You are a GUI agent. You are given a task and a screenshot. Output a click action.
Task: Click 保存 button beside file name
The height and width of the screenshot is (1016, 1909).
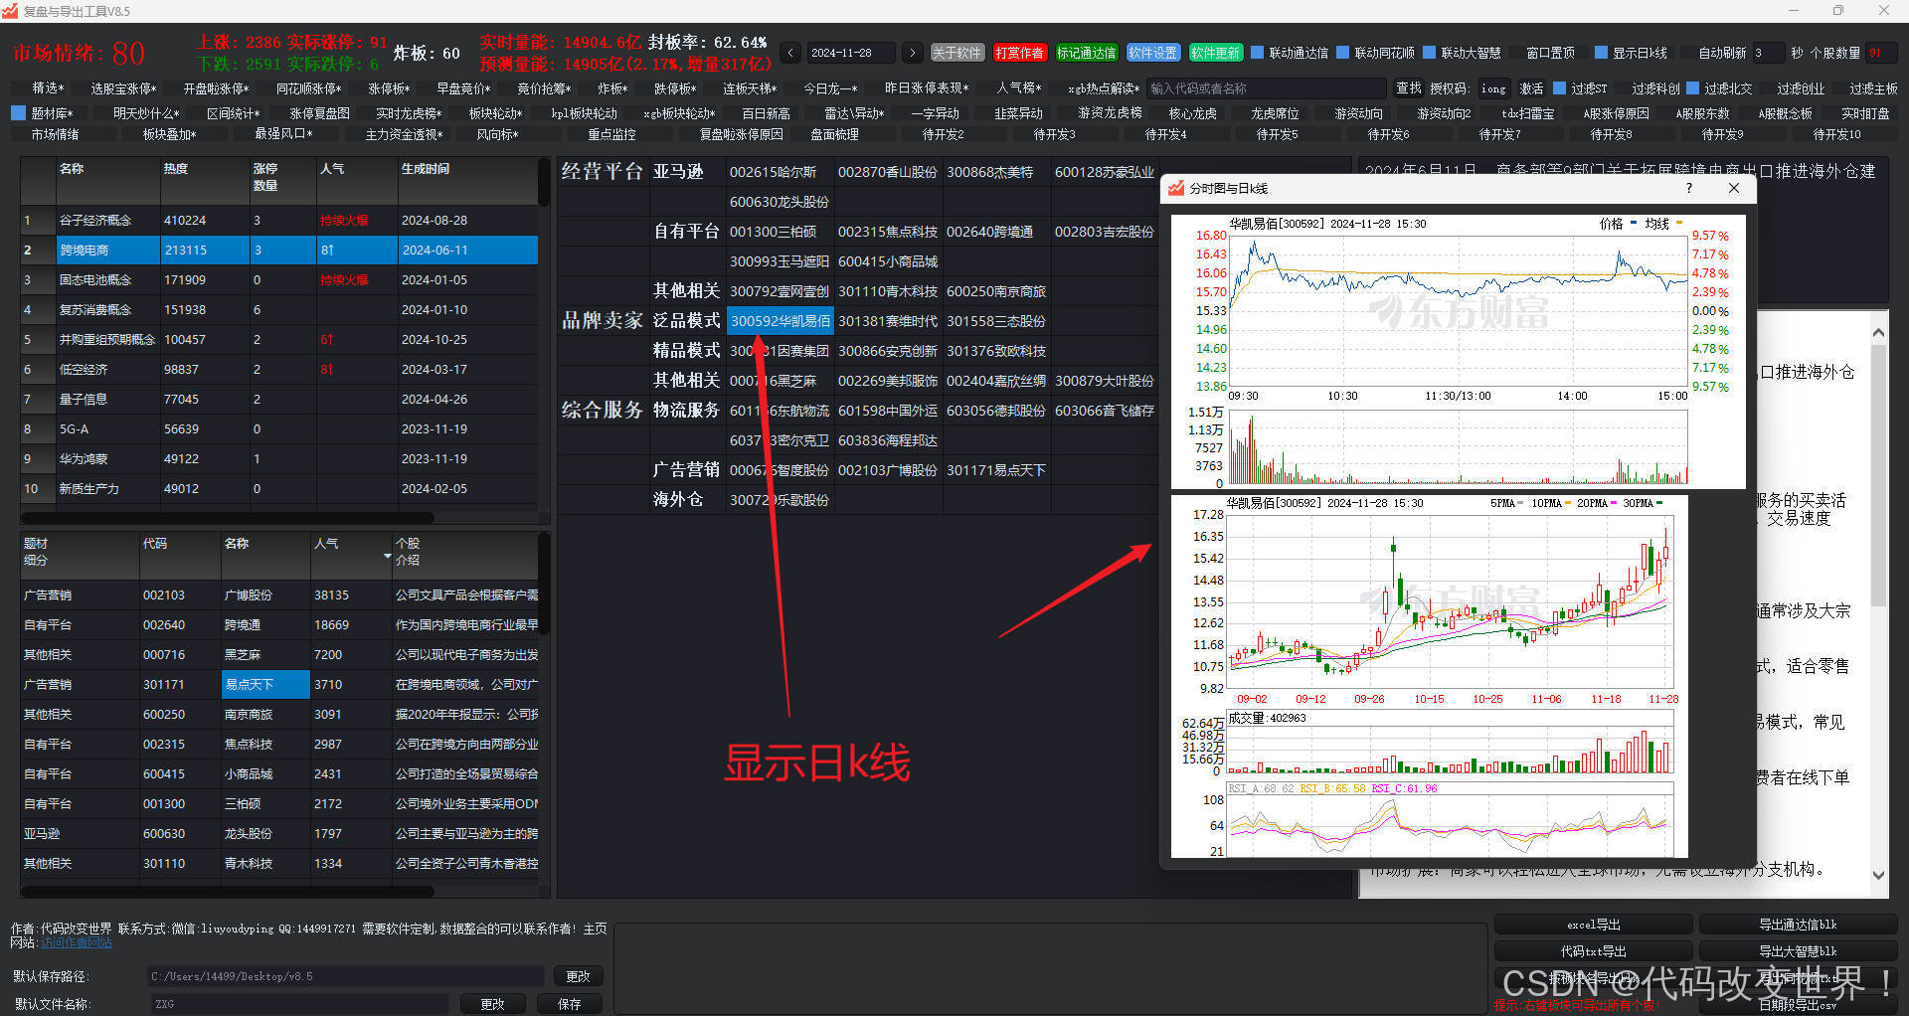click(570, 1004)
